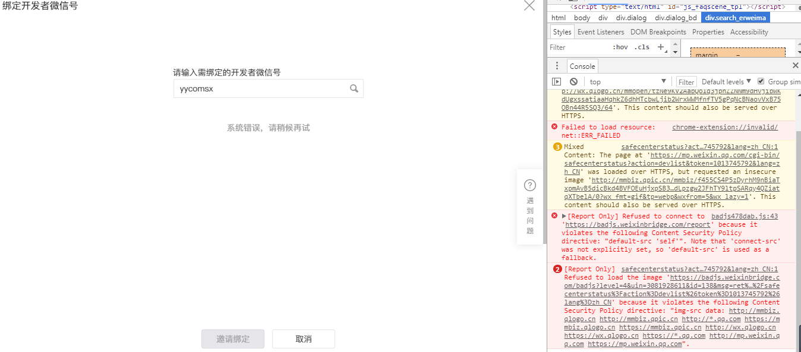The image size is (801, 352).
Task: Select body in the breadcrumb bar
Action: tap(582, 18)
